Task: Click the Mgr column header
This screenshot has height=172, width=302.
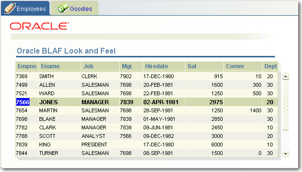Action: 131,66
